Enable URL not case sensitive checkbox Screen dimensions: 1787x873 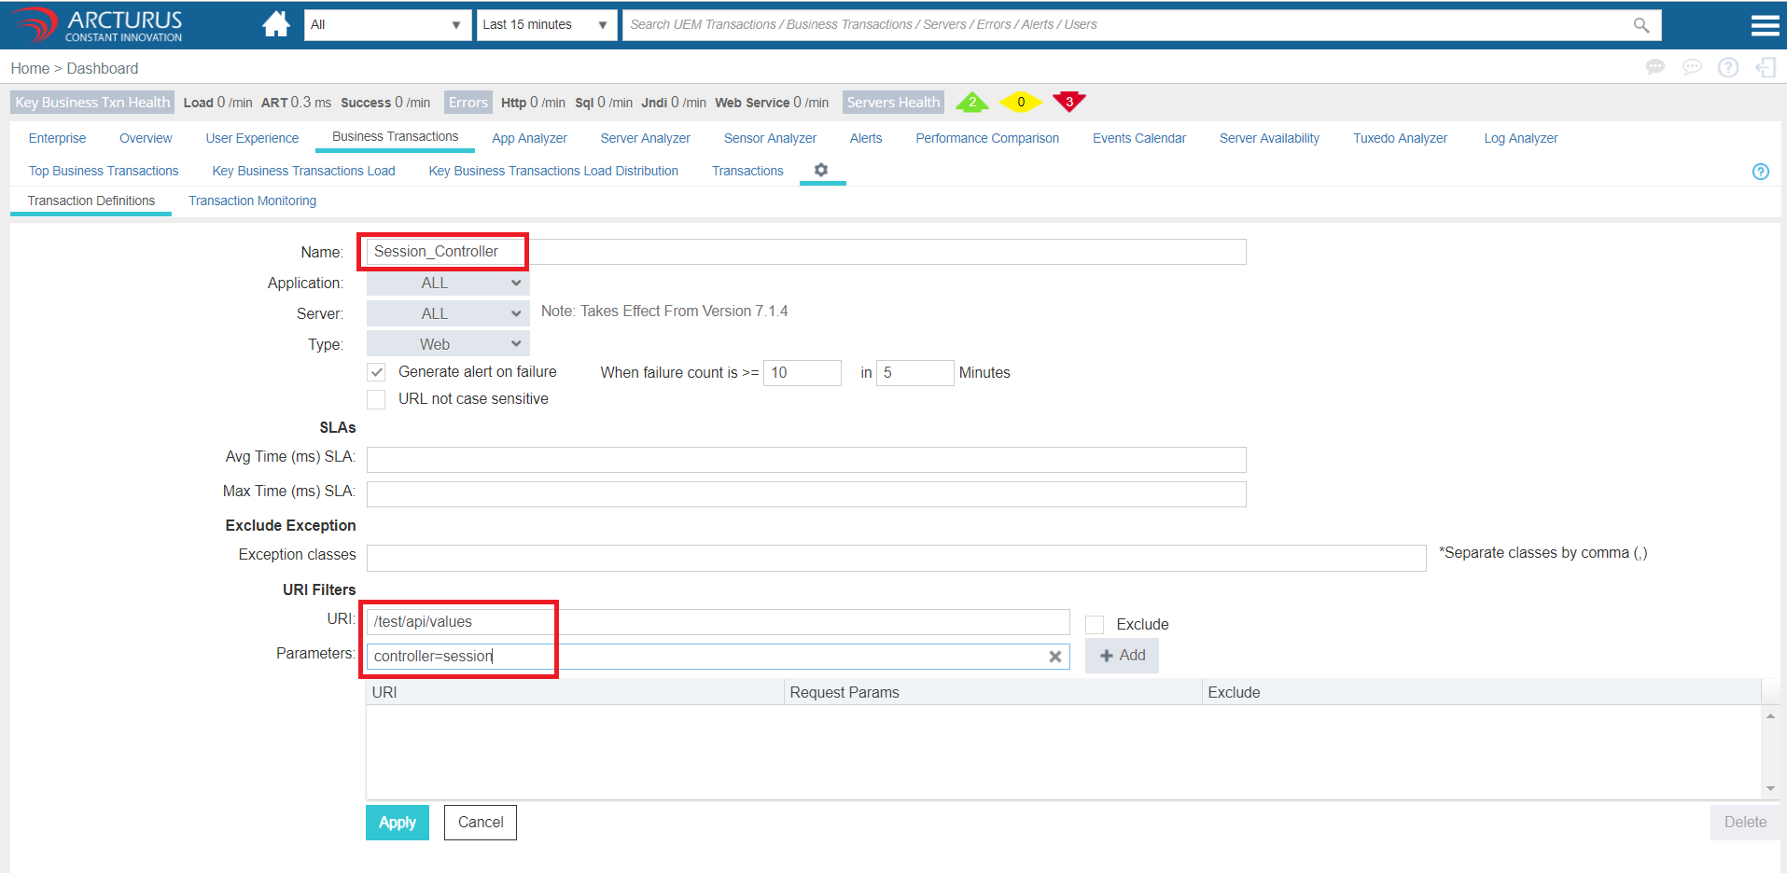click(x=376, y=399)
